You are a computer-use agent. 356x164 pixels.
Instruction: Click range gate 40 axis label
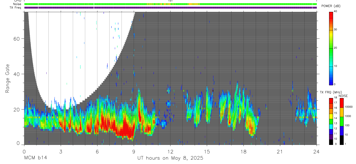pos(16,74)
